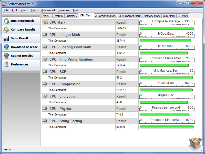Click the Preferences clipboard icon
The image size is (205, 154).
click(x=6, y=64)
